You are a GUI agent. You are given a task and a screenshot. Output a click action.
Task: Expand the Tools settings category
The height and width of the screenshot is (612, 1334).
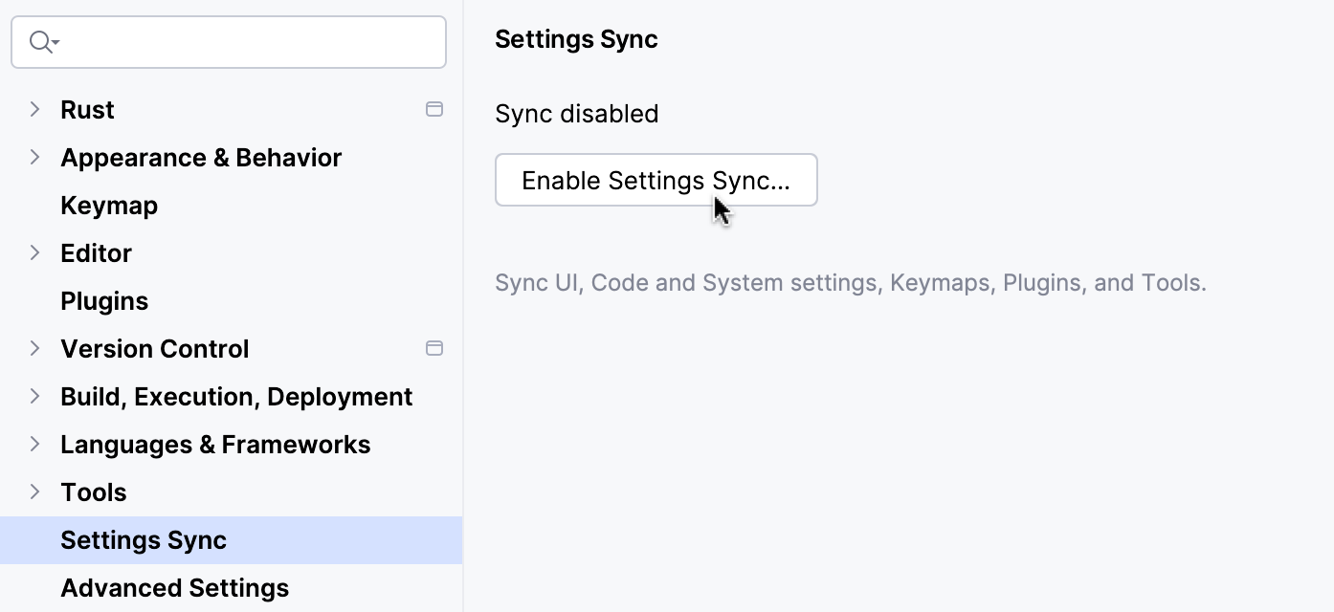tap(34, 492)
